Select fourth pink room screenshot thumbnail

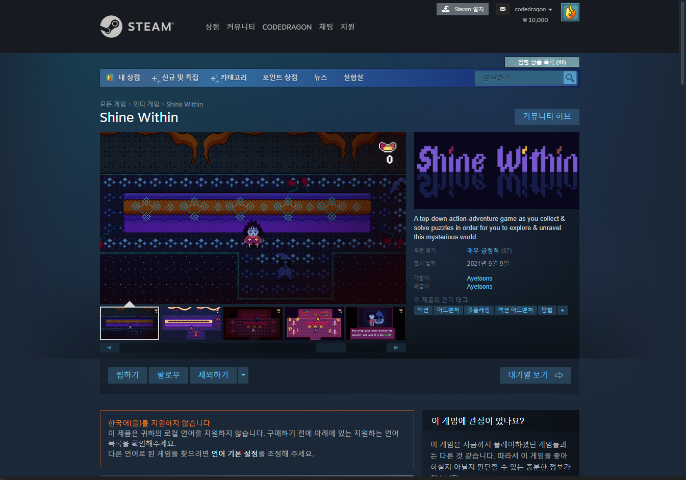314,323
